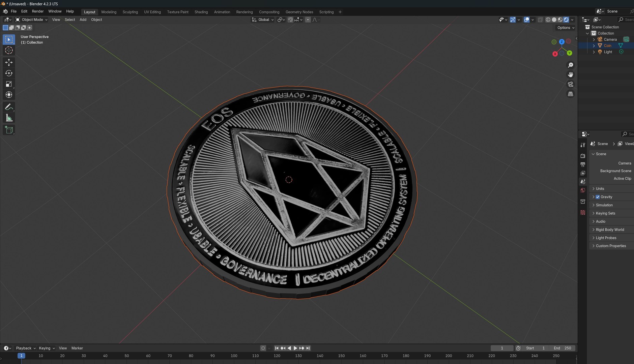Jump to the last frame with the end button
634x364 pixels.
(308, 348)
